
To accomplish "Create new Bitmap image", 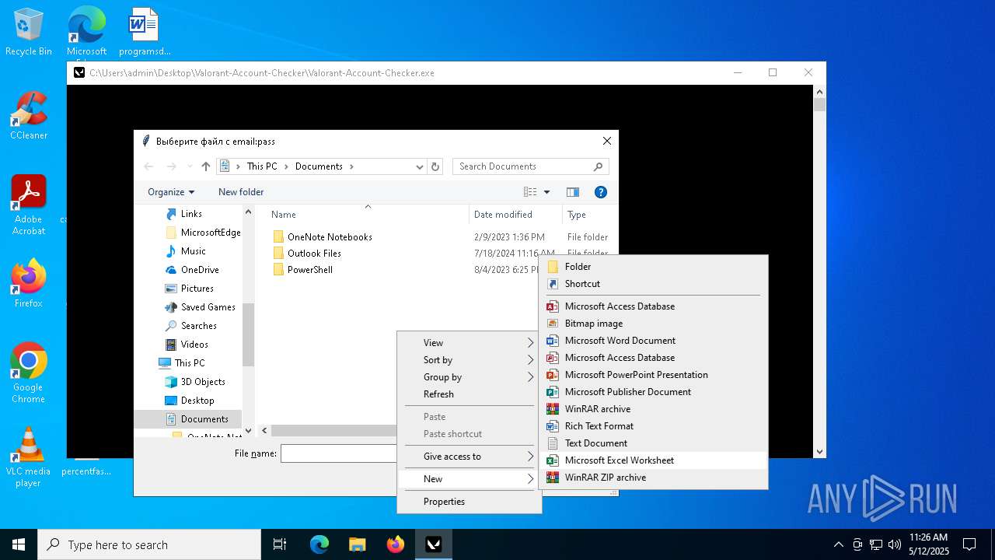I will [653, 324].
